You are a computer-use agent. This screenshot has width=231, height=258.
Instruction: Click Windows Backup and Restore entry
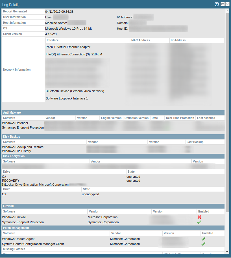23,147
